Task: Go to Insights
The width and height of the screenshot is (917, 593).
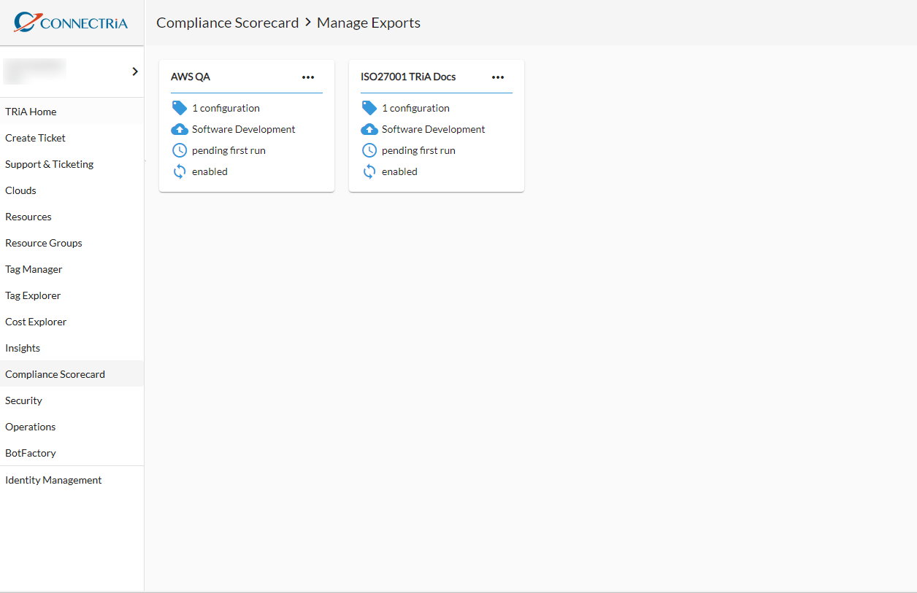Action: 72,348
